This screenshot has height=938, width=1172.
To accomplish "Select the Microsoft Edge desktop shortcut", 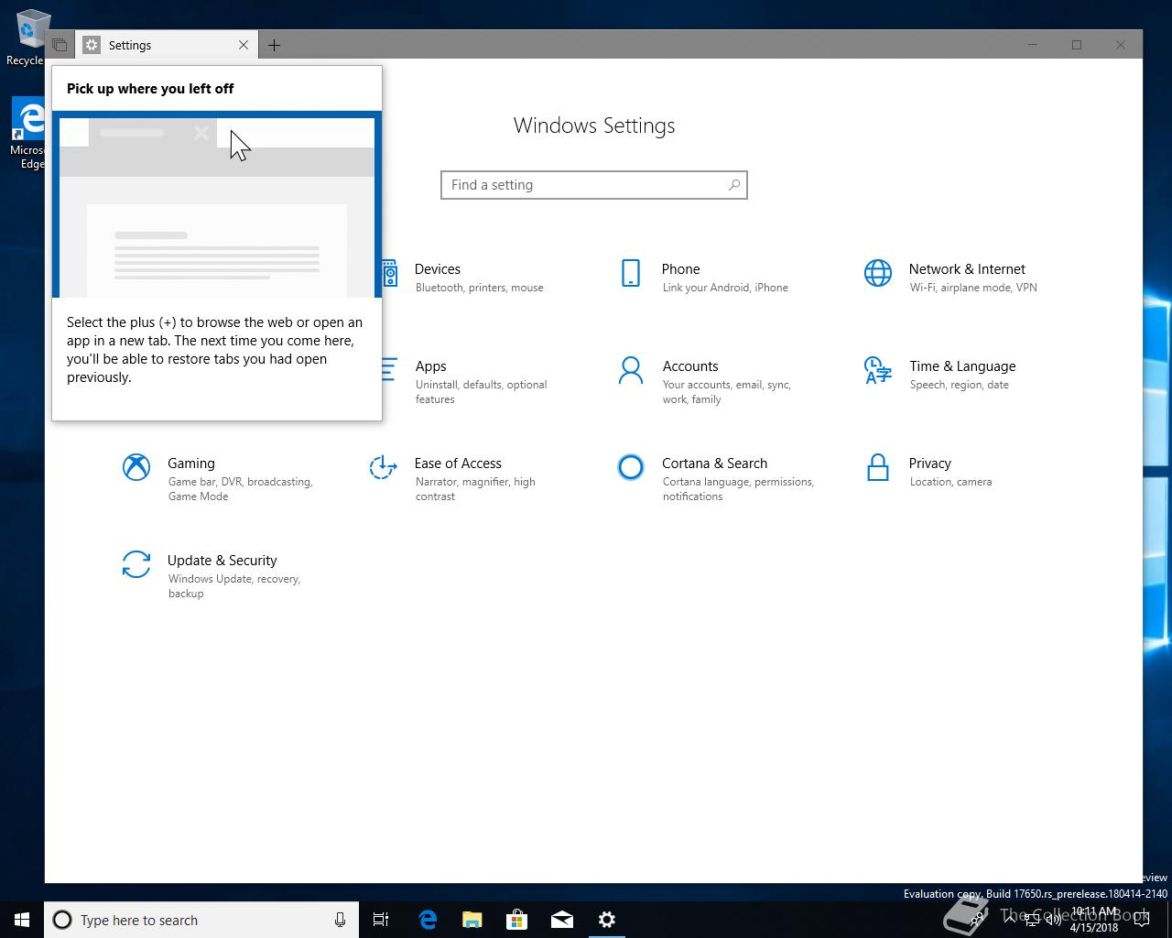I will 27,134.
